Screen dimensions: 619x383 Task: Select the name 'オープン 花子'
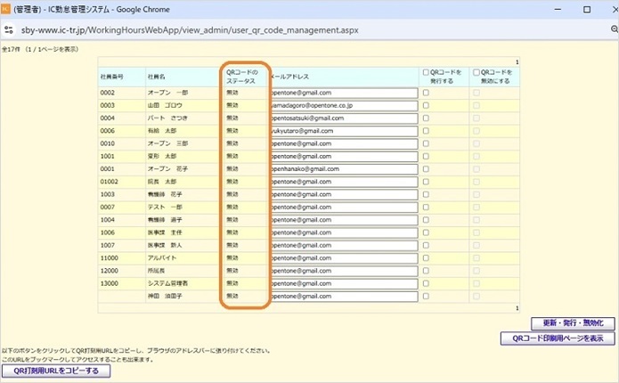pyautogui.click(x=167, y=169)
